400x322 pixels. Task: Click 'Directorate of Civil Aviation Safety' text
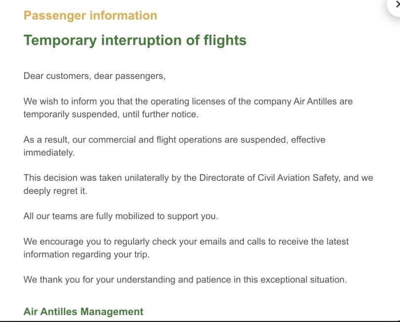pos(270,178)
